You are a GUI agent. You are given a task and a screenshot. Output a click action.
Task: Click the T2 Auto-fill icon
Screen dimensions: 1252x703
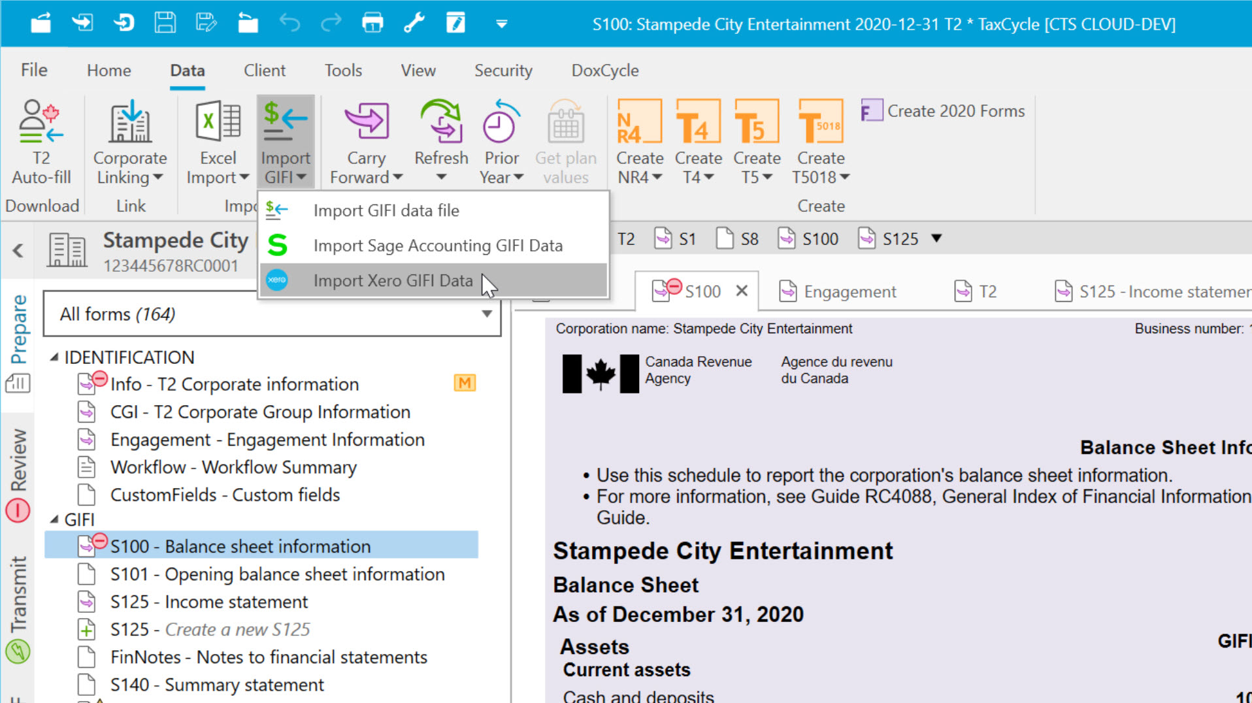pos(41,122)
